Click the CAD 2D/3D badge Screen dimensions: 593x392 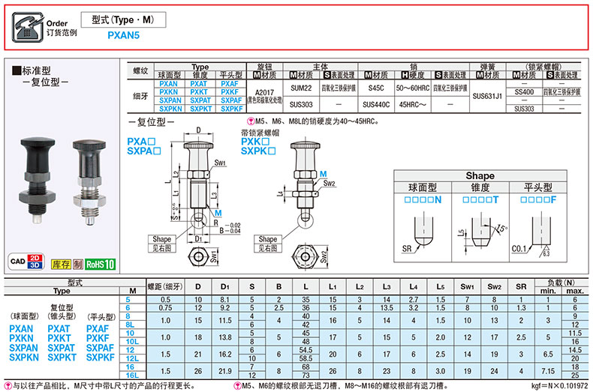[x=24, y=262]
